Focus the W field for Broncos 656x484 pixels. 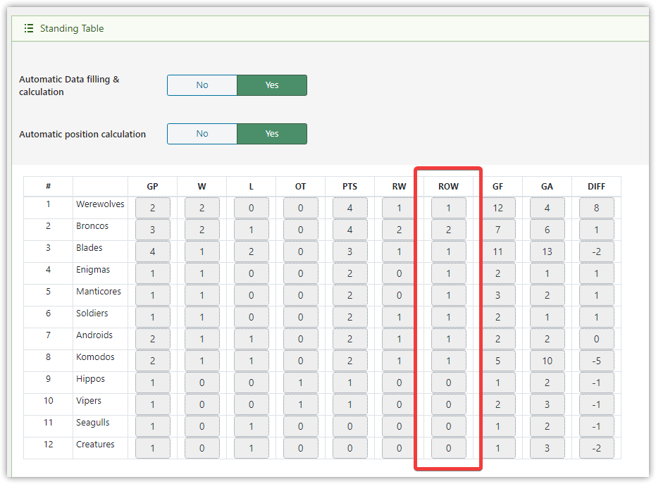pyautogui.click(x=202, y=230)
